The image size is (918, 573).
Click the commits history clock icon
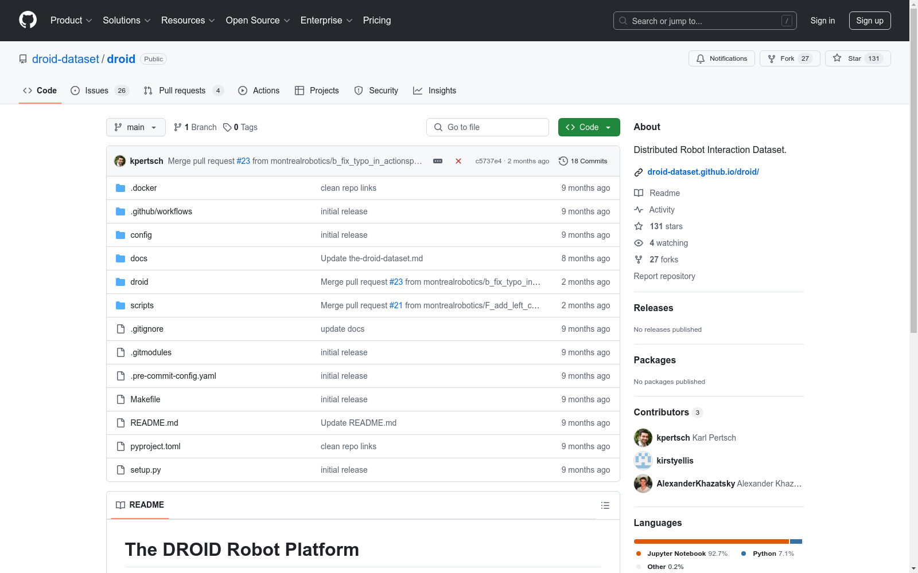563,161
